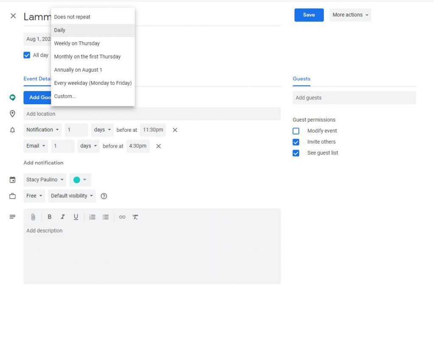Toggle italic formatting in description
This screenshot has height=347, width=434.
[63, 217]
